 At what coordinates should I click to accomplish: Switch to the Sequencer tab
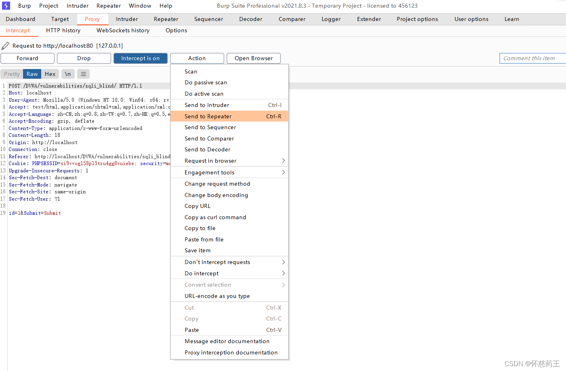pos(208,19)
